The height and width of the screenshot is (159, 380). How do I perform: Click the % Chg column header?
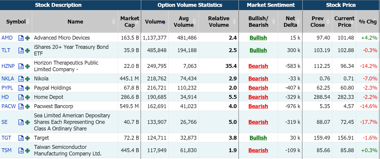tap(367, 22)
